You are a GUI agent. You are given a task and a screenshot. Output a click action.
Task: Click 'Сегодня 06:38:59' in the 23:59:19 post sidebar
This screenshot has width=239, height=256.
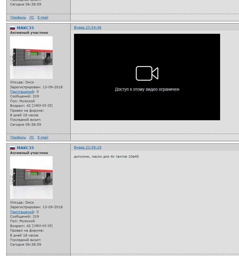point(26,244)
